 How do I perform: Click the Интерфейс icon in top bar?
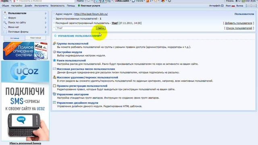(222, 6)
